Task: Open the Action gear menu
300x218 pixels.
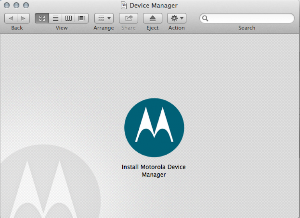Action: coord(176,18)
